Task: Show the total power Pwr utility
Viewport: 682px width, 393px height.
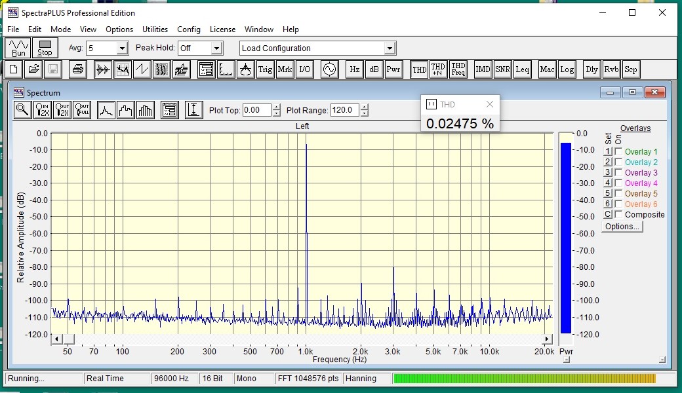Action: [x=393, y=69]
